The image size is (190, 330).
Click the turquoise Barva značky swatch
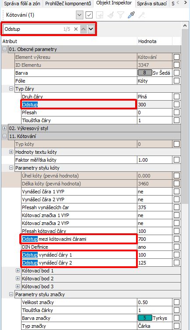click(145, 318)
